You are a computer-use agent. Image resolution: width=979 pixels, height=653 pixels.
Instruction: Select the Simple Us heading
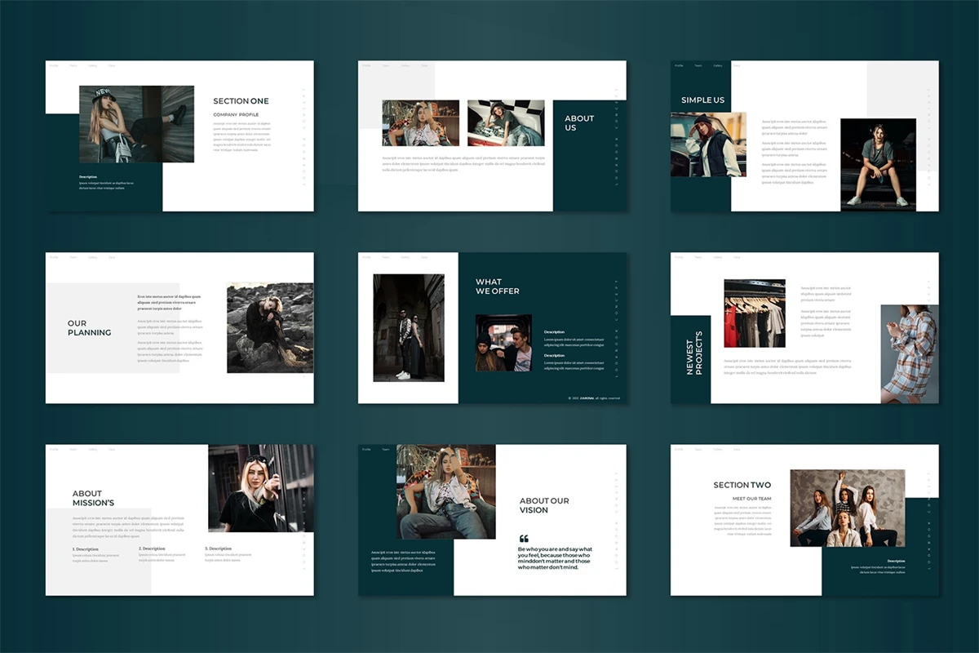pyautogui.click(x=702, y=100)
